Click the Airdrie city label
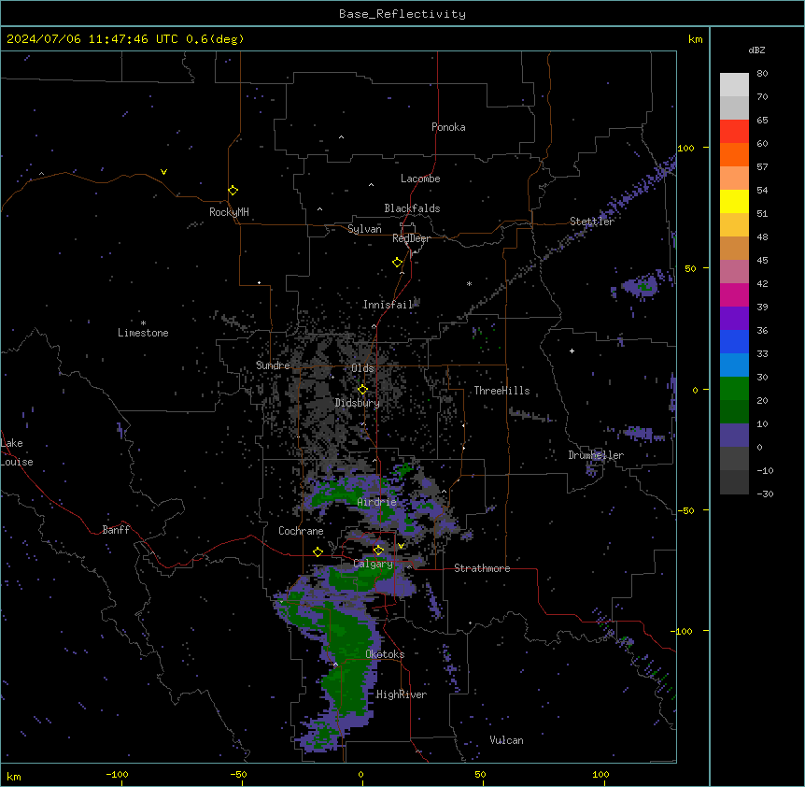Viewport: 805px width, 787px height. coord(377,502)
